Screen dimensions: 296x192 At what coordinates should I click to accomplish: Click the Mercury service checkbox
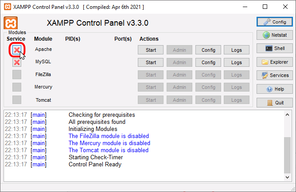pos(17,87)
